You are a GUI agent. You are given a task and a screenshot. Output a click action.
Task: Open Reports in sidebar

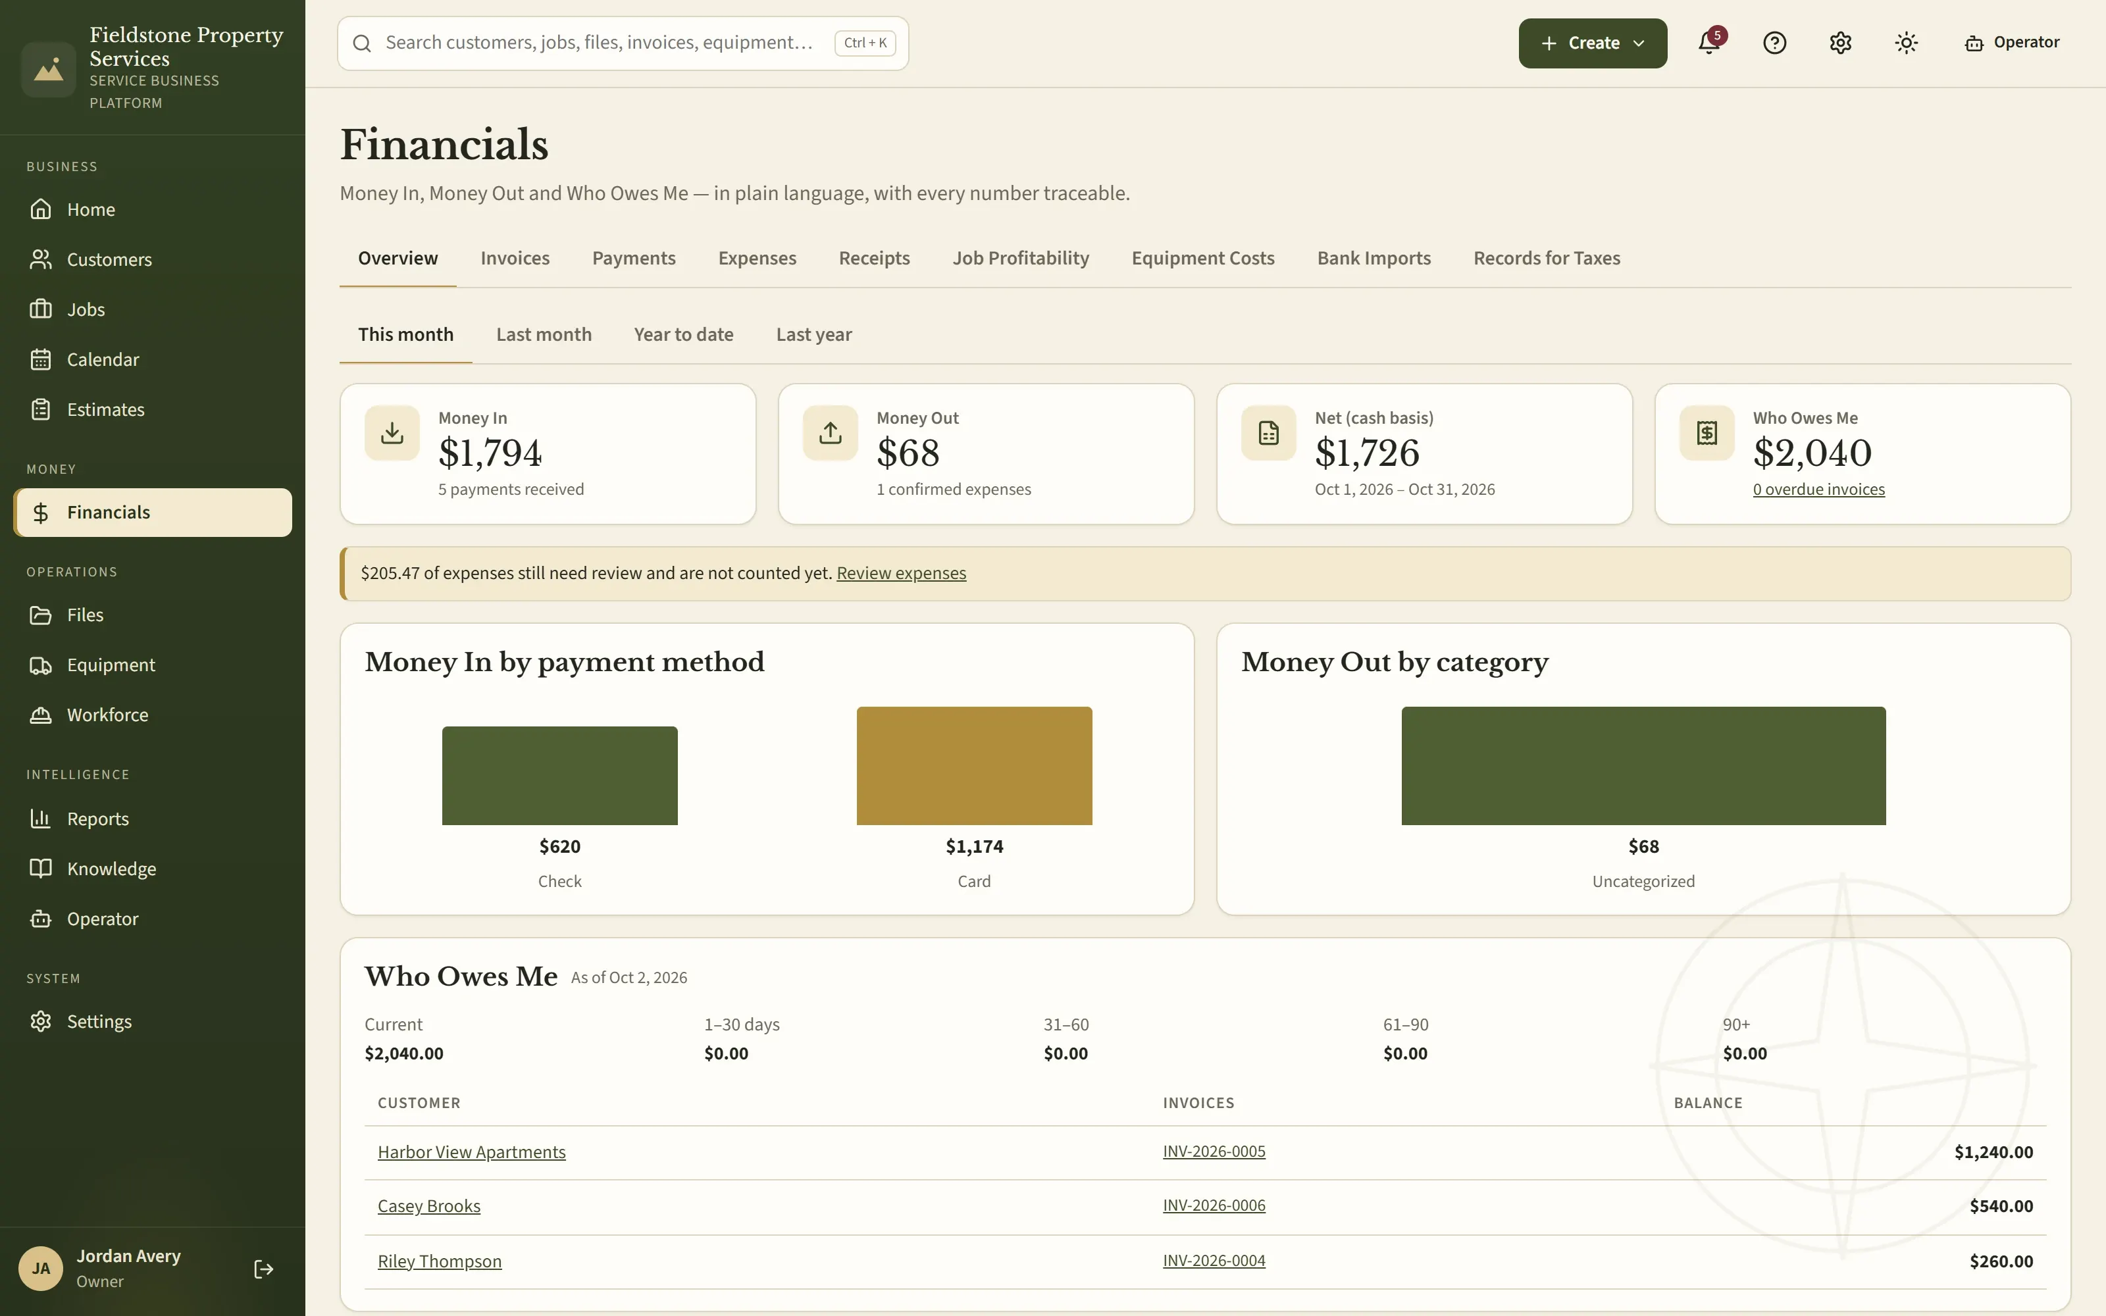[x=152, y=819]
